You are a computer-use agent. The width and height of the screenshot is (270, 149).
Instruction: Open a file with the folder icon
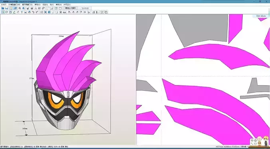point(3,8)
